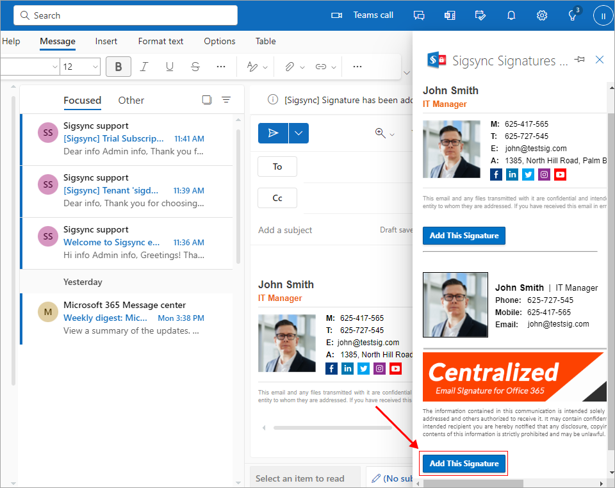Toggle bold formatting in the ribbon
Image resolution: width=615 pixels, height=488 pixels.
[119, 67]
